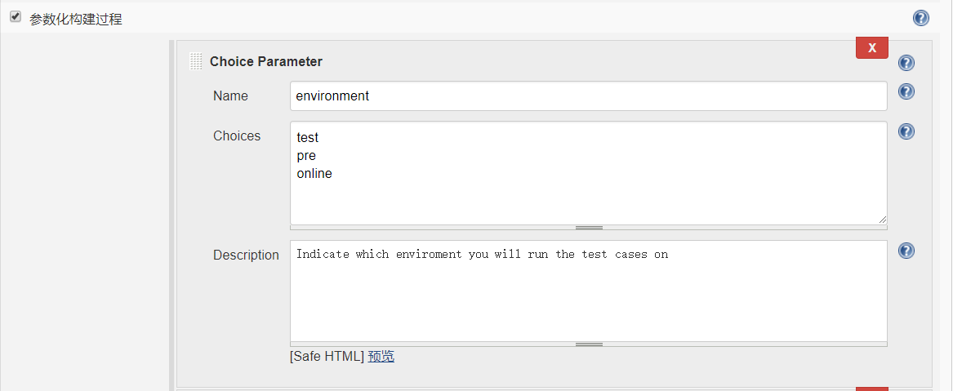Image resolution: width=953 pixels, height=391 pixels.
Task: Click the Name field containing 'environment'
Action: pos(588,96)
